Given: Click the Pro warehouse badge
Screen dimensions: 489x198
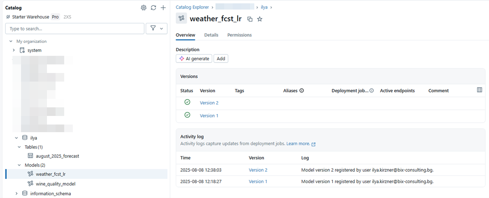Looking at the screenshot, I should click(56, 17).
